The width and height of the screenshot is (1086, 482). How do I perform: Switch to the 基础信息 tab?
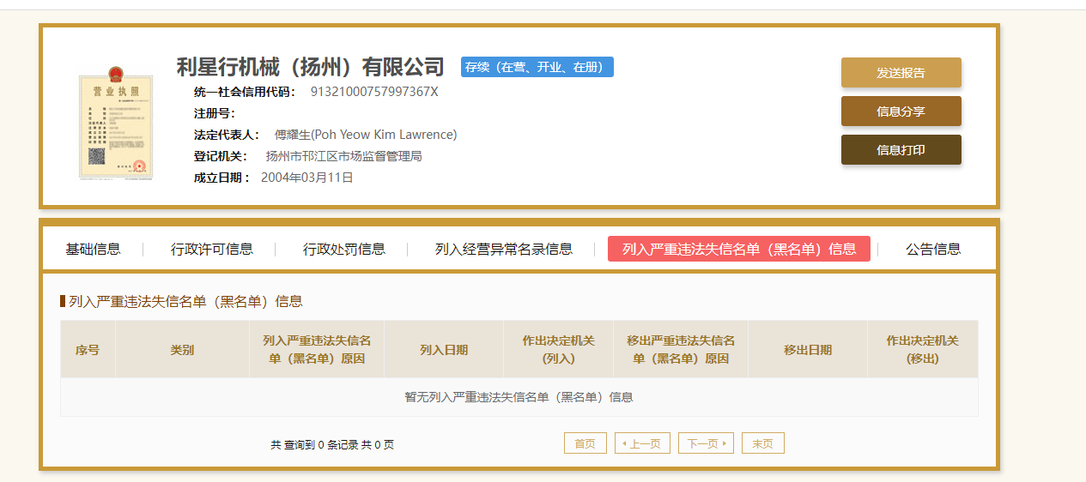click(x=93, y=250)
